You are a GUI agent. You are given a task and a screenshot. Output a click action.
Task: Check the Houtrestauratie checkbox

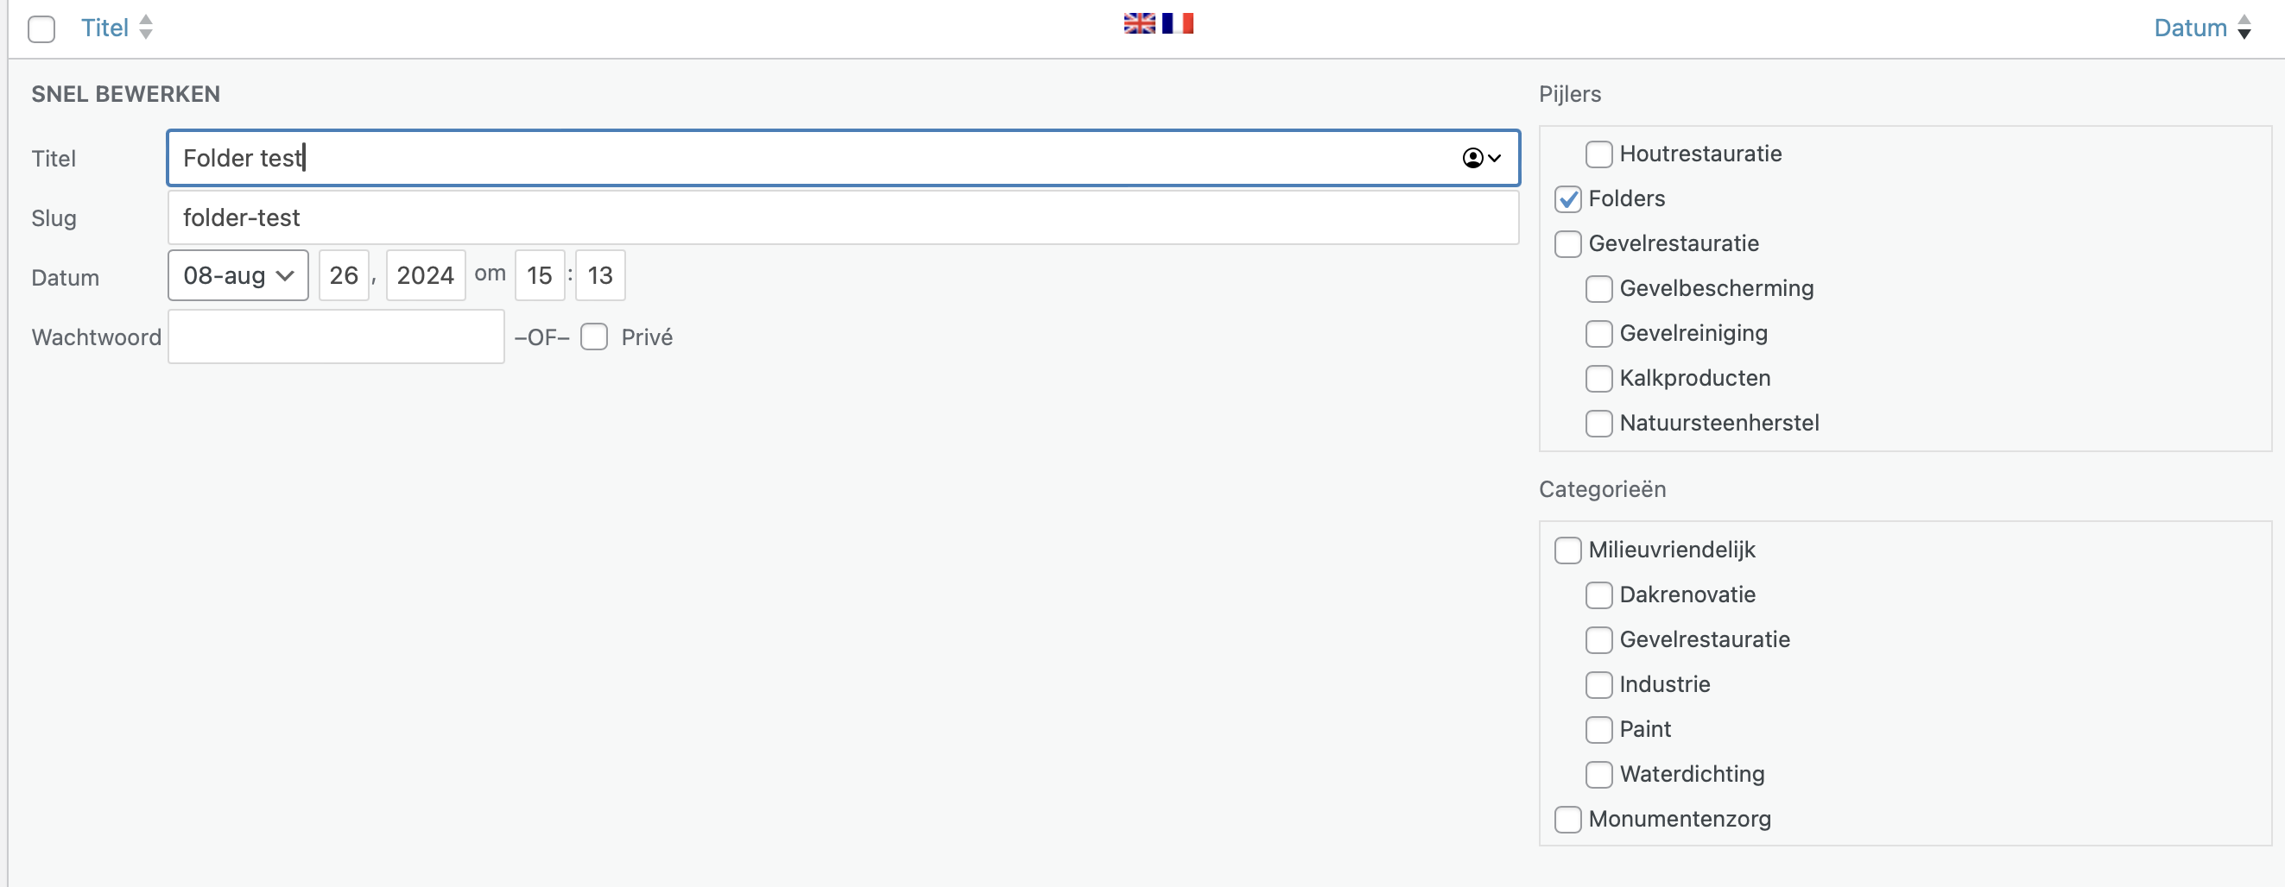(1598, 154)
